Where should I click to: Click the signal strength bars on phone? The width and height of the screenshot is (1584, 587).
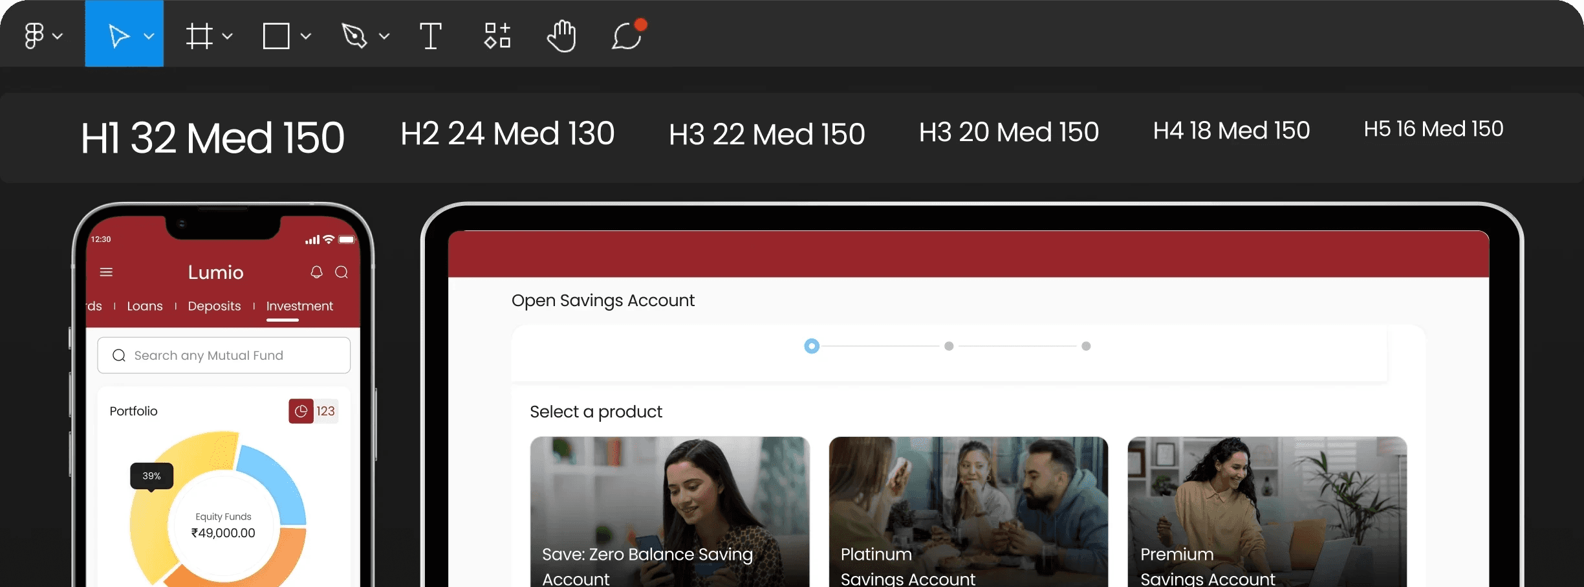click(312, 240)
